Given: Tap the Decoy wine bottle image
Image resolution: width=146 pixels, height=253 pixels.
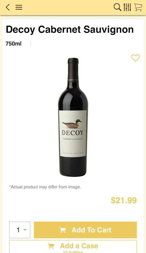Looking at the screenshot, I should 73,117.
